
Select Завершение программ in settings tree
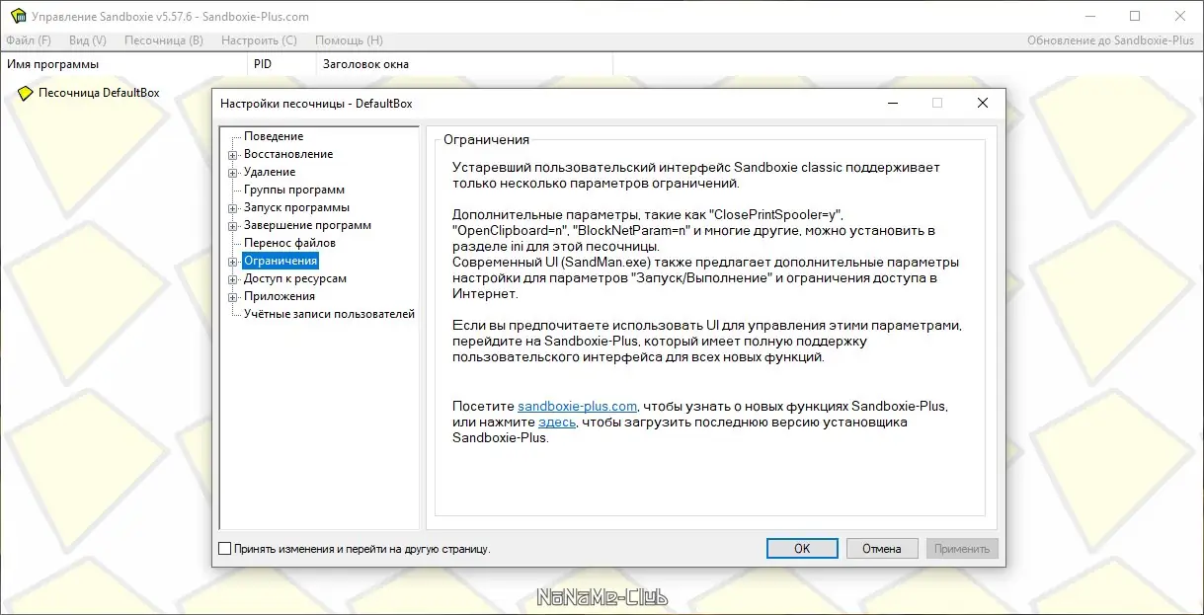[x=307, y=225]
